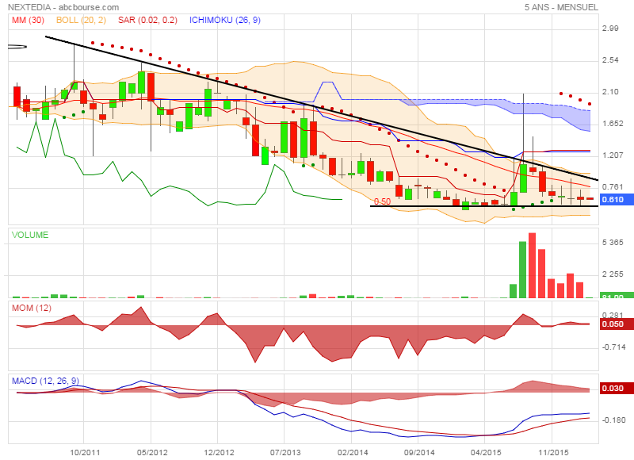The width and height of the screenshot is (634, 460).
Task: Click the tallest green volume bar
Action: 522,270
